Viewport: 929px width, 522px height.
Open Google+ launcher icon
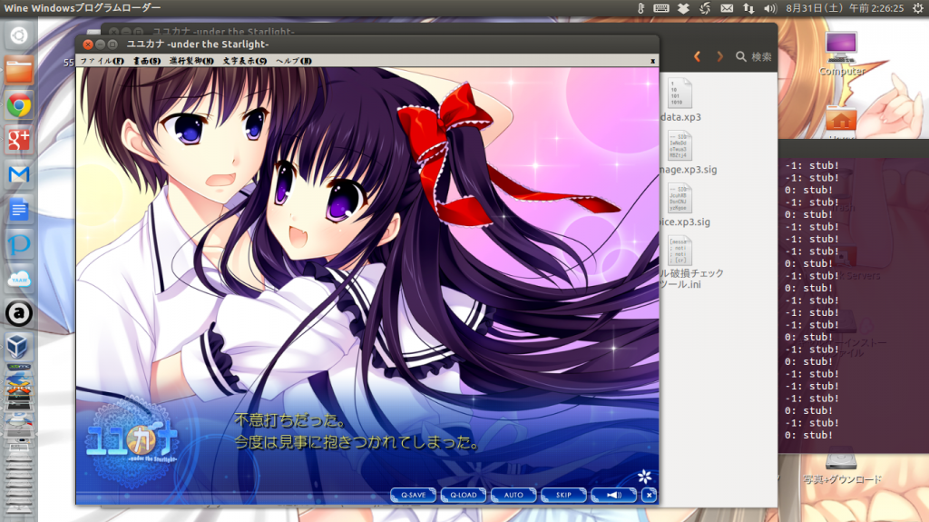(19, 140)
